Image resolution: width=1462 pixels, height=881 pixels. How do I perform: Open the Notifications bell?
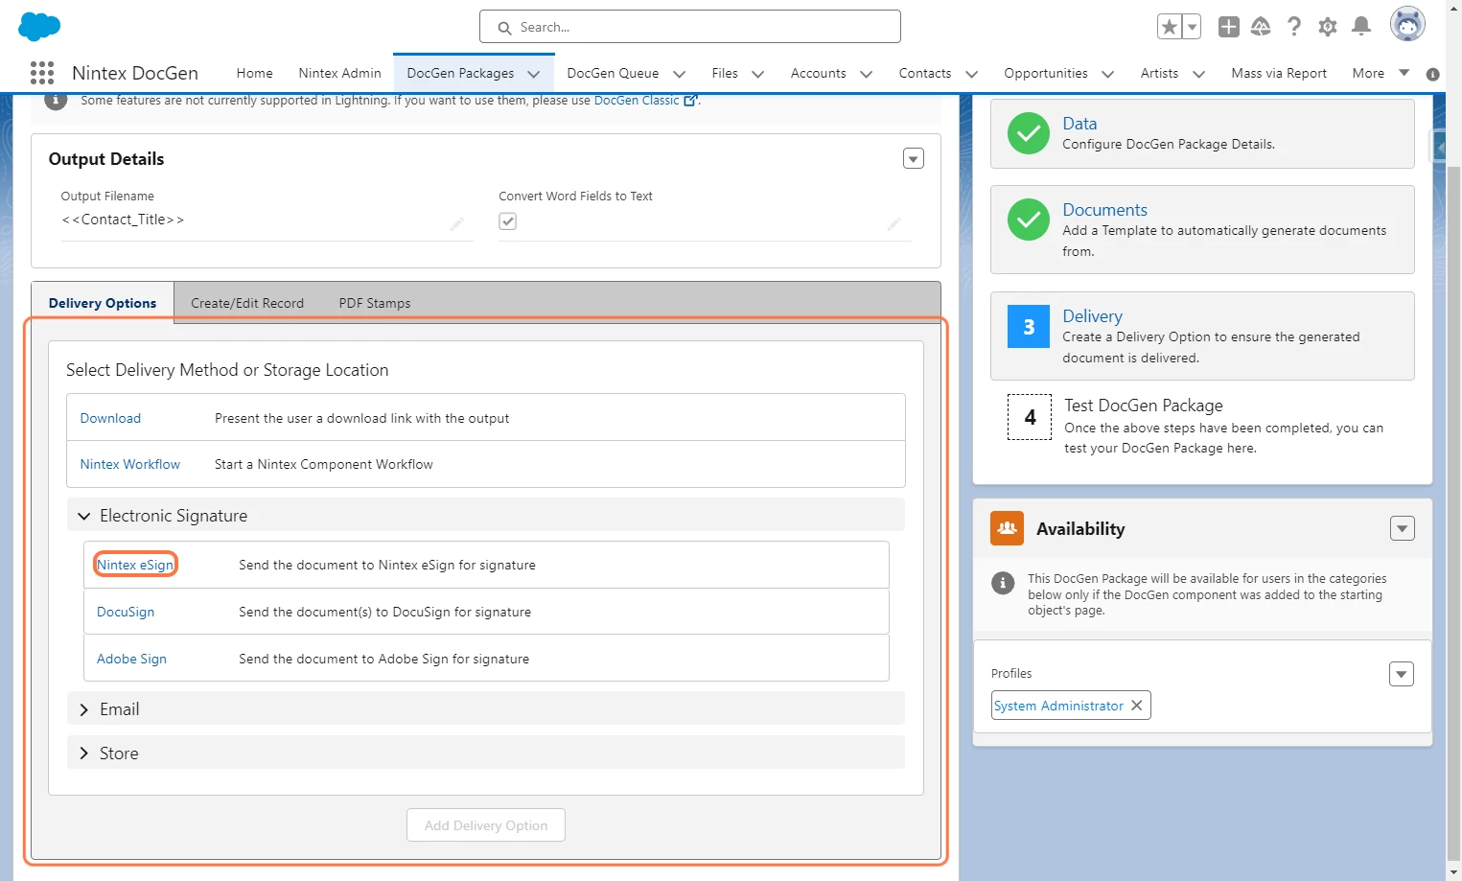click(1361, 27)
